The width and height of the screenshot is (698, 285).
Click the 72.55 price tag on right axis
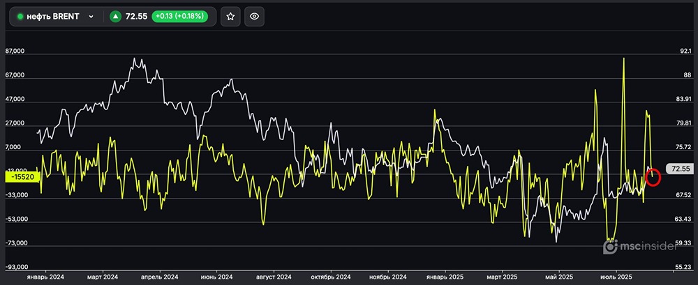[680, 169]
